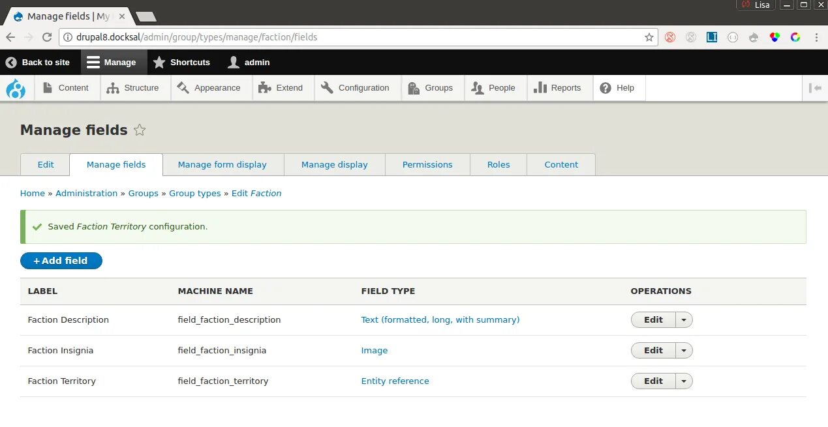Star the Manage fields page shortcut
This screenshot has height=427, width=828.
140,130
